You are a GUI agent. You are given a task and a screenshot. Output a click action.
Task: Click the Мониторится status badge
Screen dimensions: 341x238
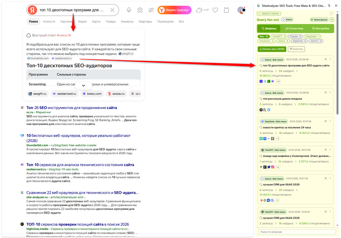319,20
